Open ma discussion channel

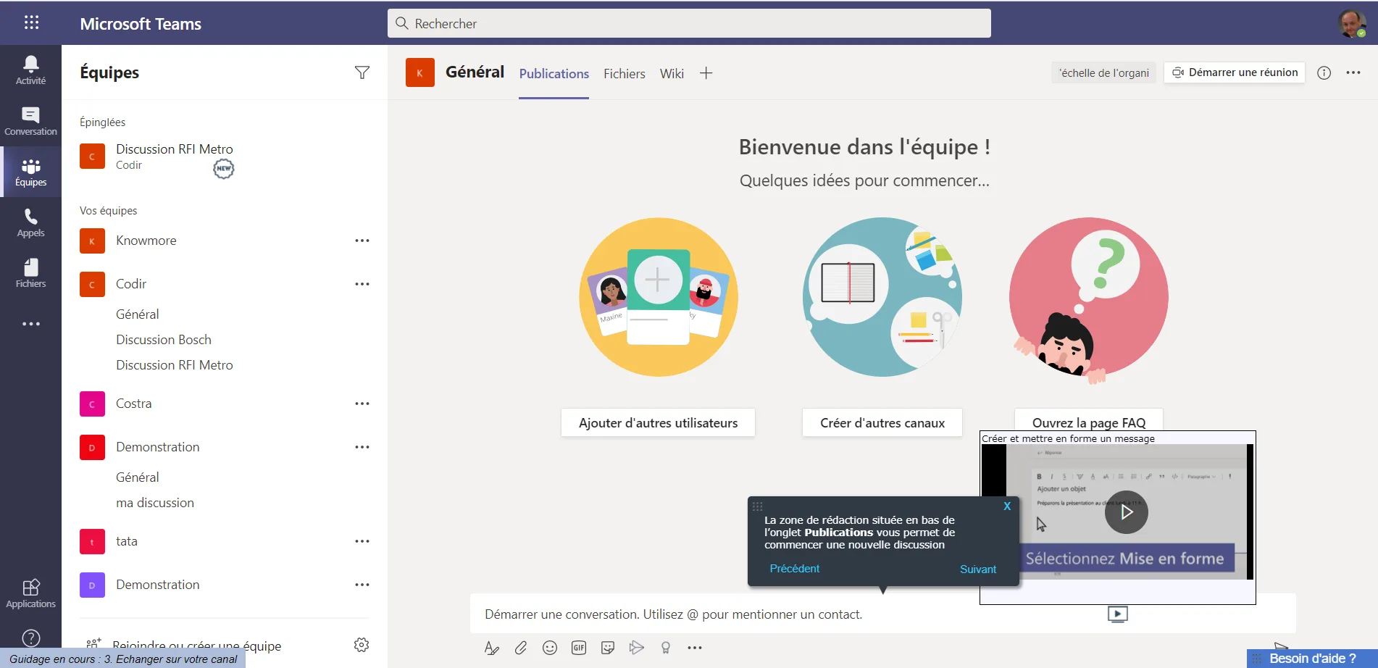point(155,503)
